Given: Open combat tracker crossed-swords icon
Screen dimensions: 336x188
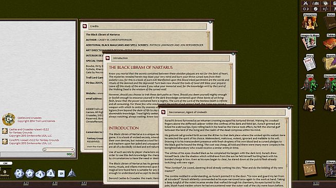Looking at the screenshot, I should pos(306,3).
